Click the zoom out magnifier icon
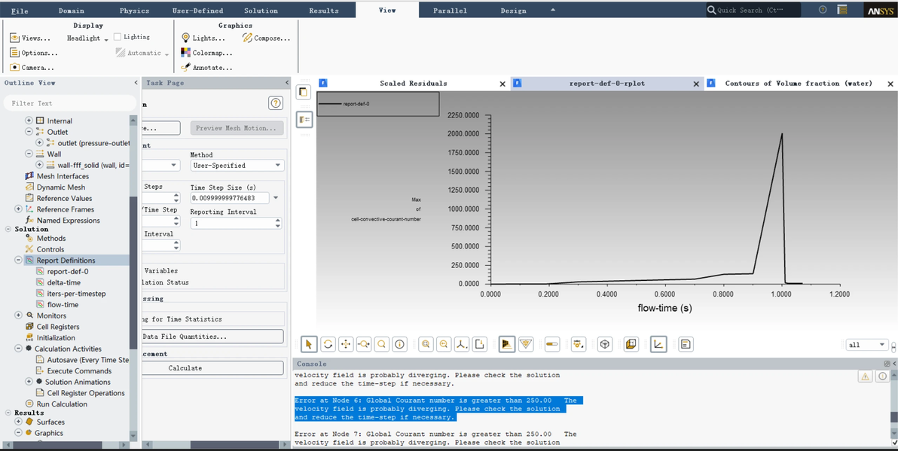 (x=444, y=344)
